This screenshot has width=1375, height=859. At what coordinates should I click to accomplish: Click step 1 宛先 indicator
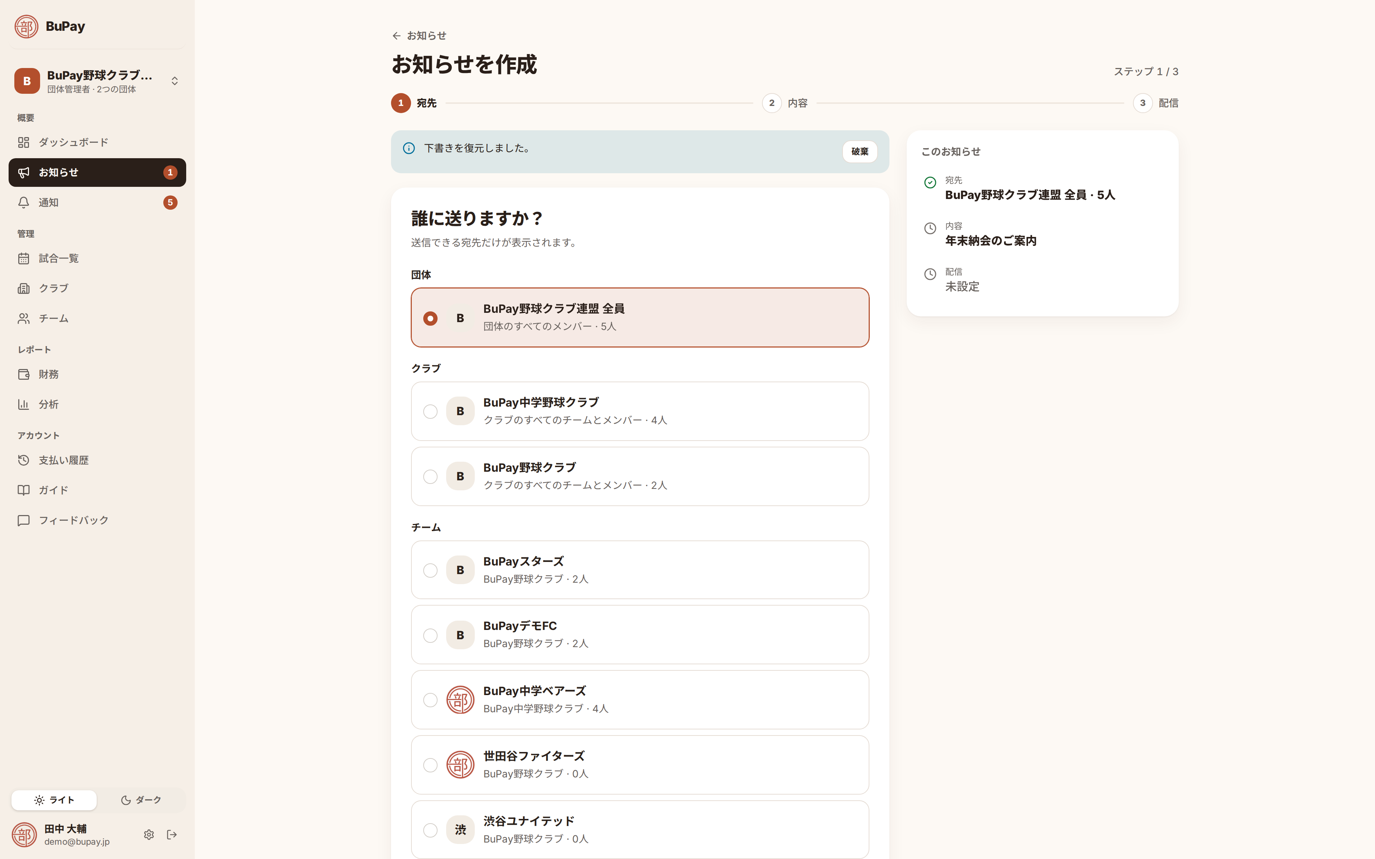[414, 103]
